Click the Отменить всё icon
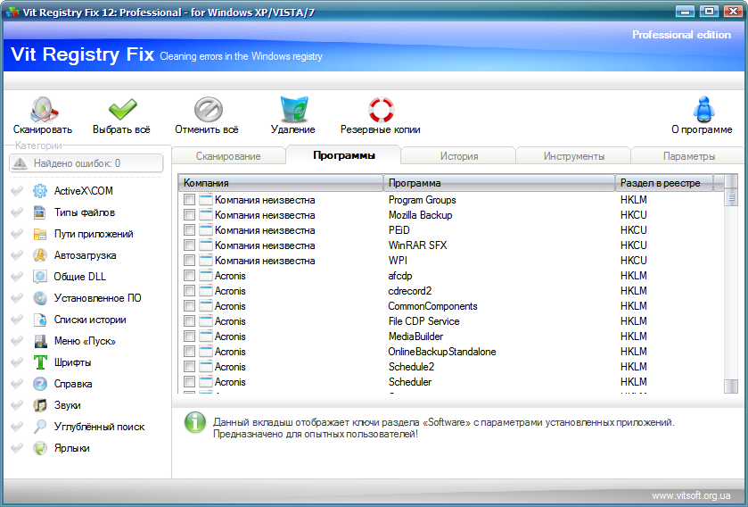Image resolution: width=748 pixels, height=507 pixels. (207, 110)
